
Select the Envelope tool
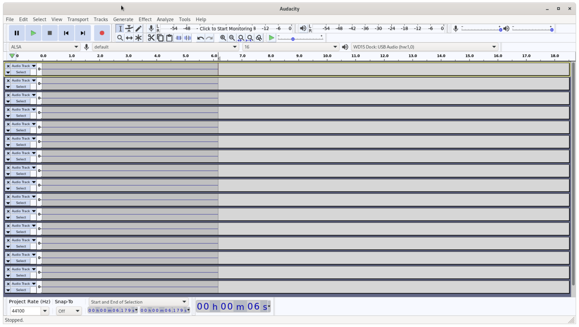point(129,28)
